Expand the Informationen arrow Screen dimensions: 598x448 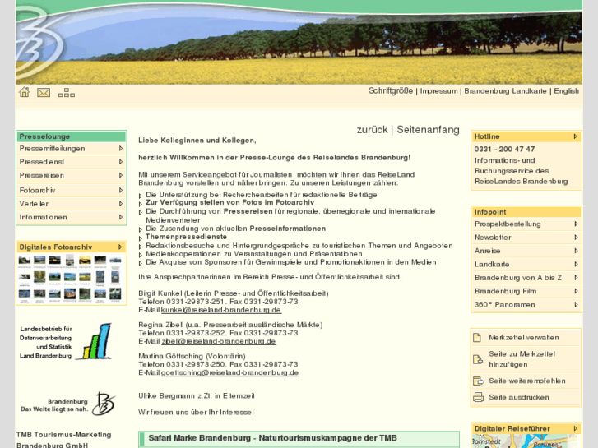(x=121, y=217)
